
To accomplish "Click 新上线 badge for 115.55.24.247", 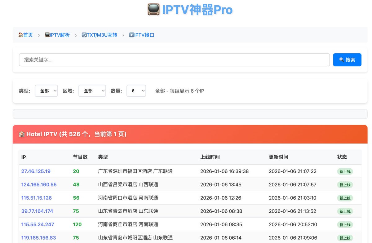I will pyautogui.click(x=345, y=225).
